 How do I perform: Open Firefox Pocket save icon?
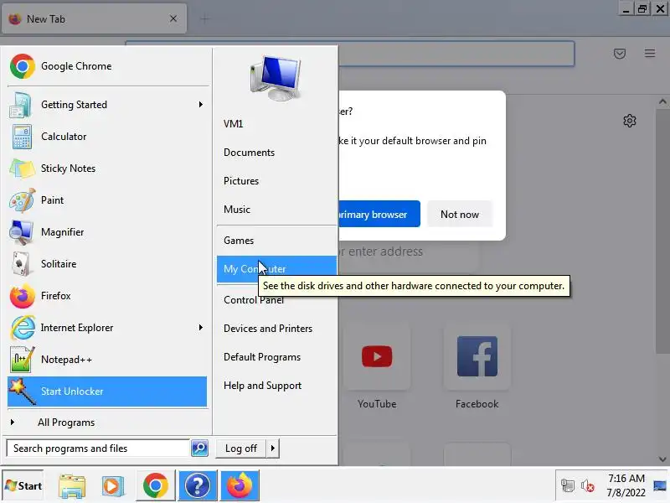pos(620,54)
